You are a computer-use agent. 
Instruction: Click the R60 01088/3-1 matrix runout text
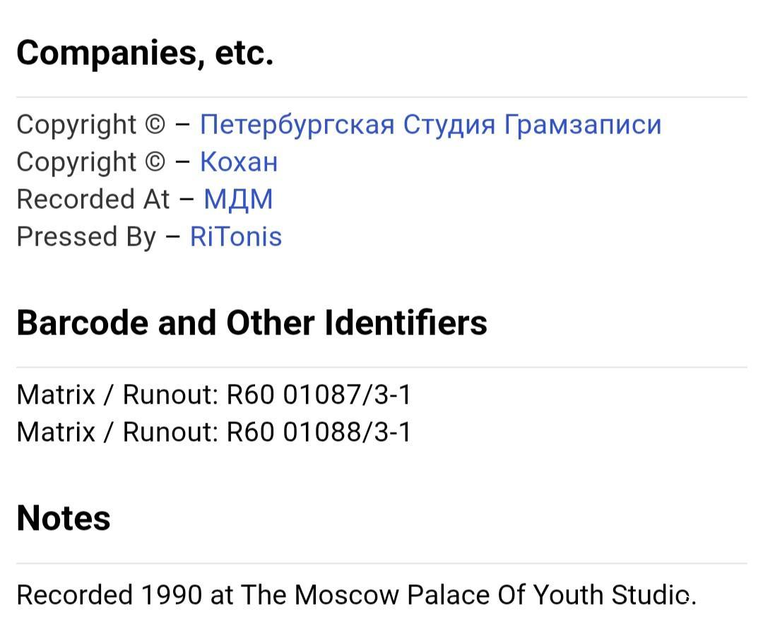[x=319, y=432]
